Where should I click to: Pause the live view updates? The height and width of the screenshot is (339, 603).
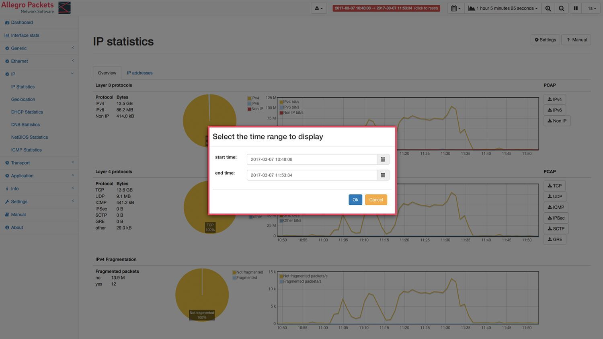(x=576, y=8)
